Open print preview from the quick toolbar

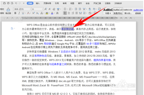coord(12,3)
